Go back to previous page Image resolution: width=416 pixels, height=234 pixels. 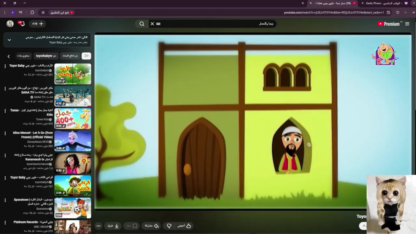coord(413,12)
